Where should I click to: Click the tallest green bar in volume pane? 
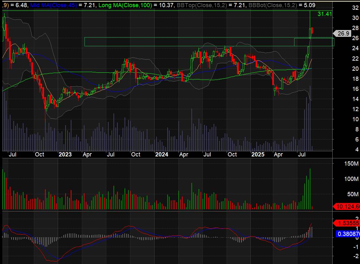pos(310,189)
